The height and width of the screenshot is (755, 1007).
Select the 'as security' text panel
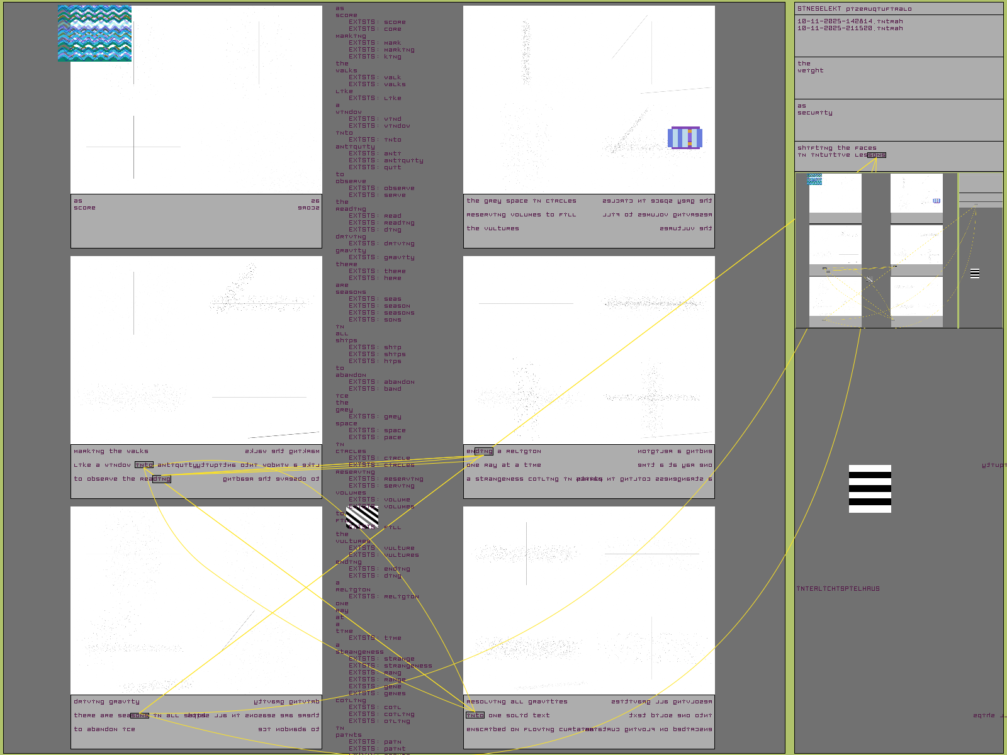tap(898, 120)
